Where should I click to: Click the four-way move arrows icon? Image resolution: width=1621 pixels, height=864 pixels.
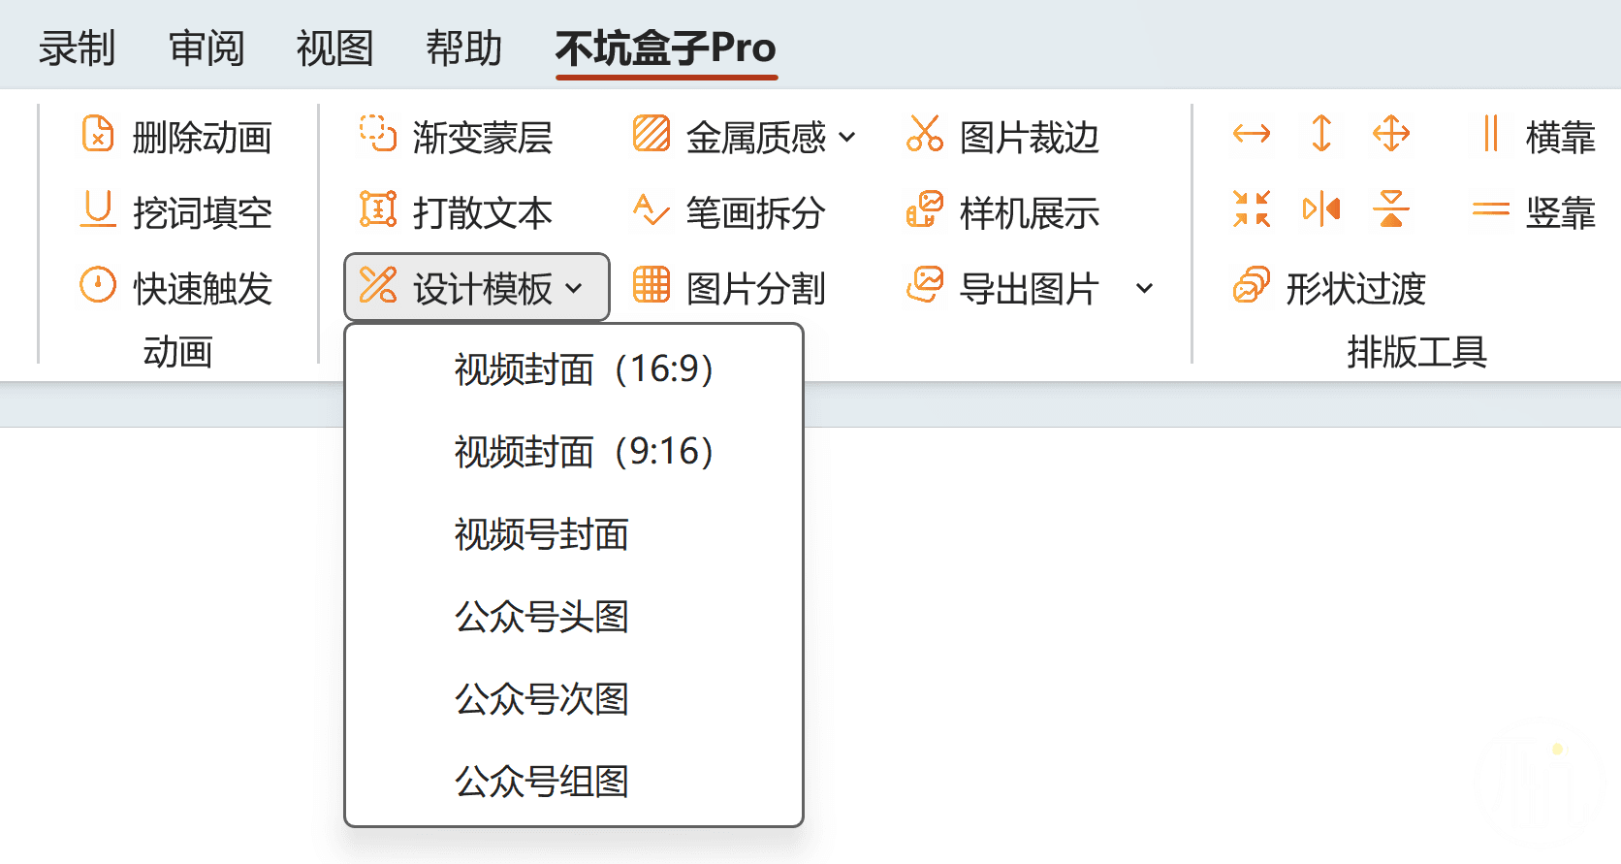(1391, 134)
